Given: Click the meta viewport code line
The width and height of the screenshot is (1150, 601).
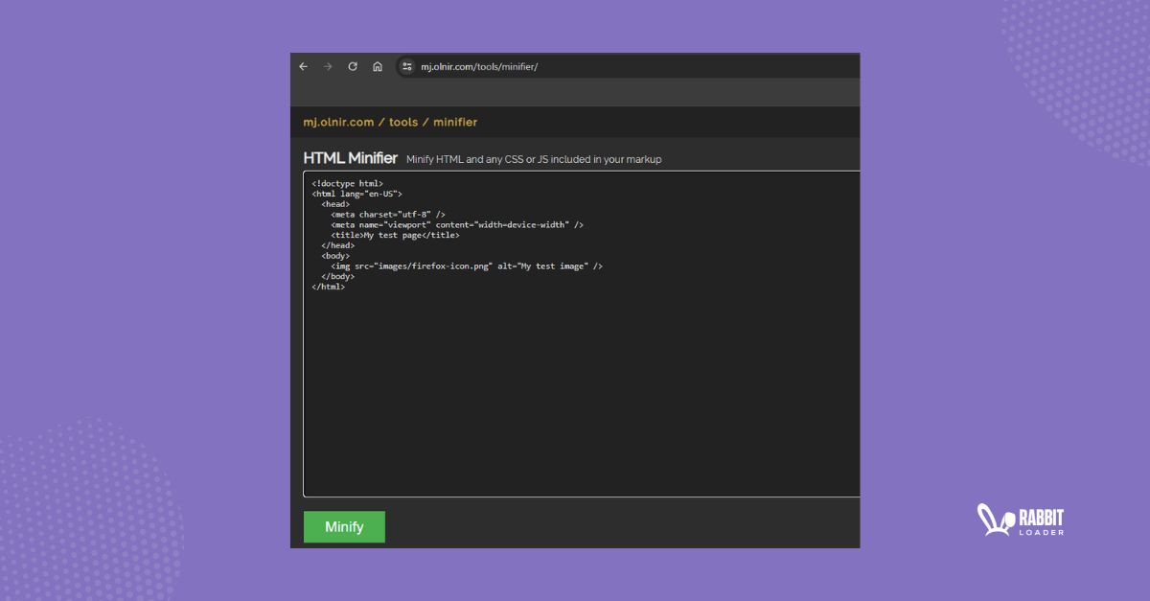Looking at the screenshot, I should [x=457, y=225].
